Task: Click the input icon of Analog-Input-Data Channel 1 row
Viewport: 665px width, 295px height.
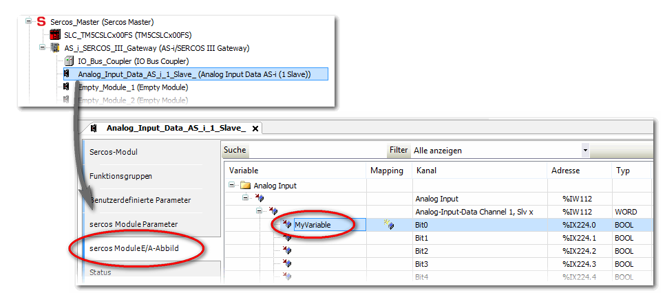Action: [273, 210]
